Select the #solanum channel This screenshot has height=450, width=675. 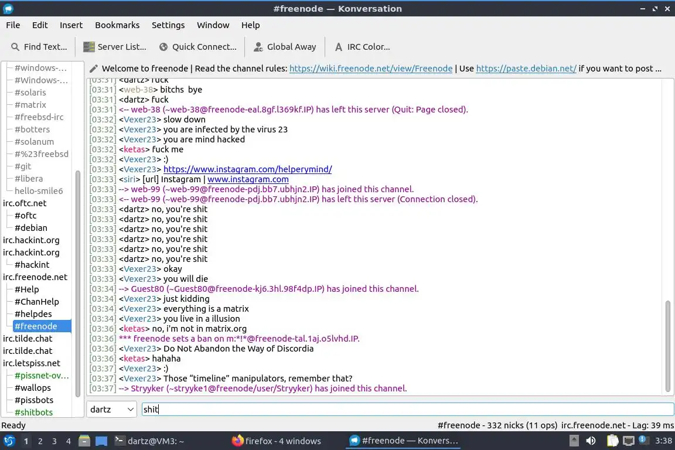click(34, 141)
